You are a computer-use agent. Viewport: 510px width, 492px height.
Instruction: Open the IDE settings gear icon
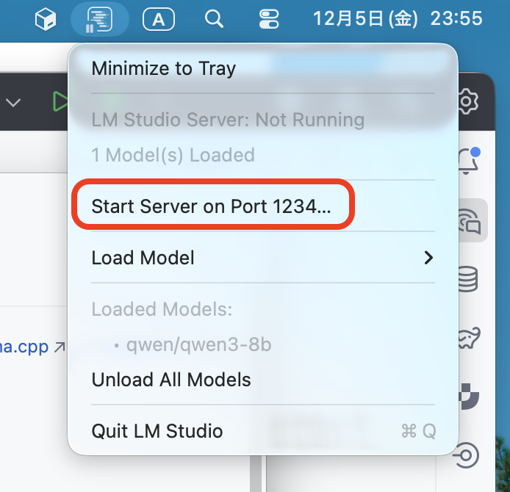467,101
